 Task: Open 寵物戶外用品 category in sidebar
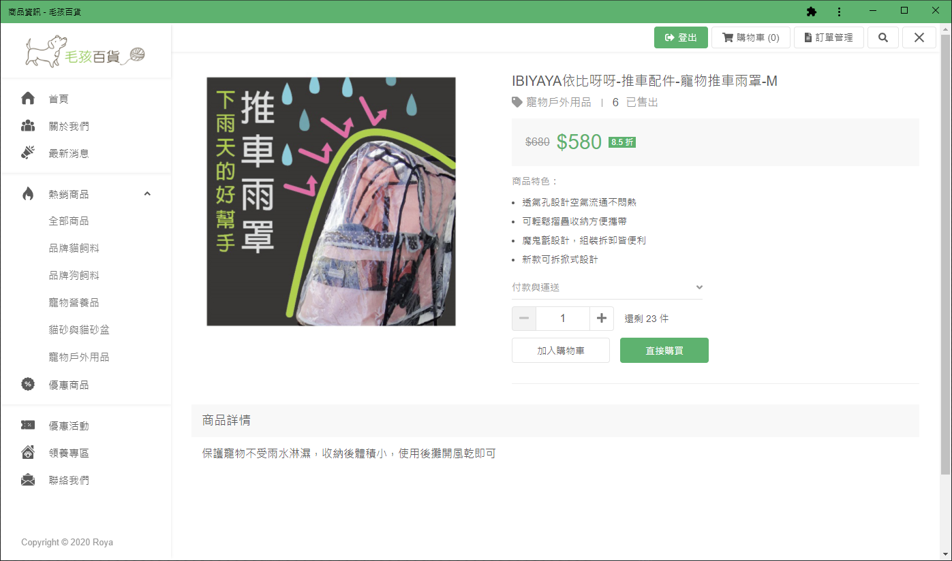coord(79,357)
